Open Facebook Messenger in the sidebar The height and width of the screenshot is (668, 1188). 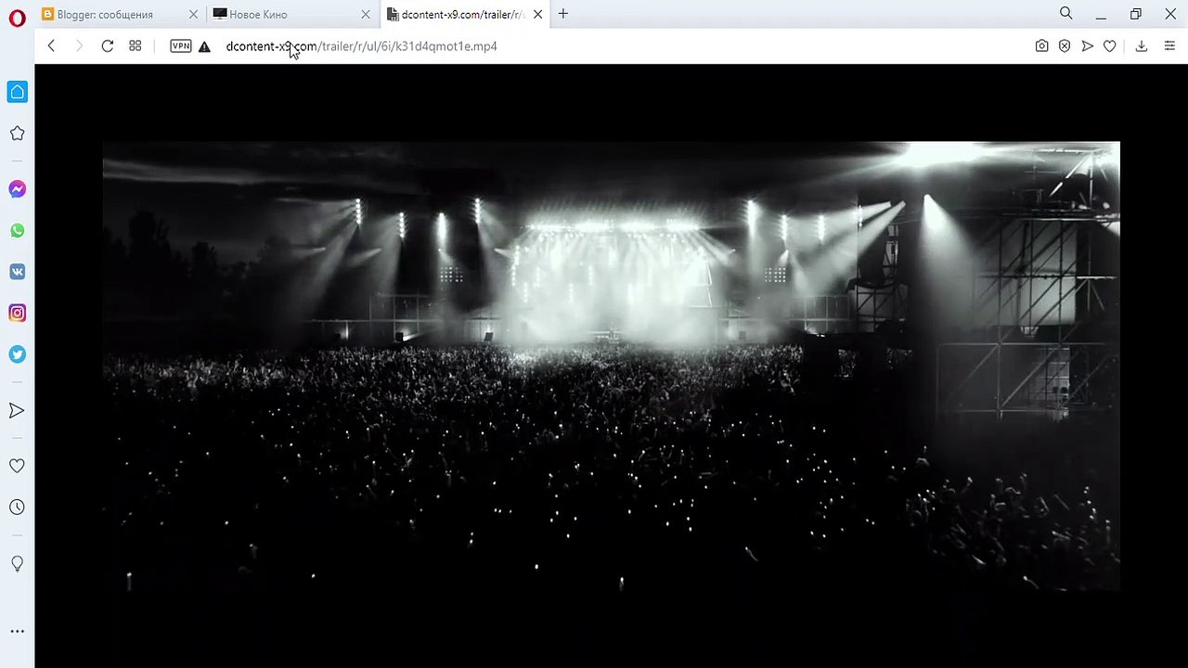tap(18, 189)
